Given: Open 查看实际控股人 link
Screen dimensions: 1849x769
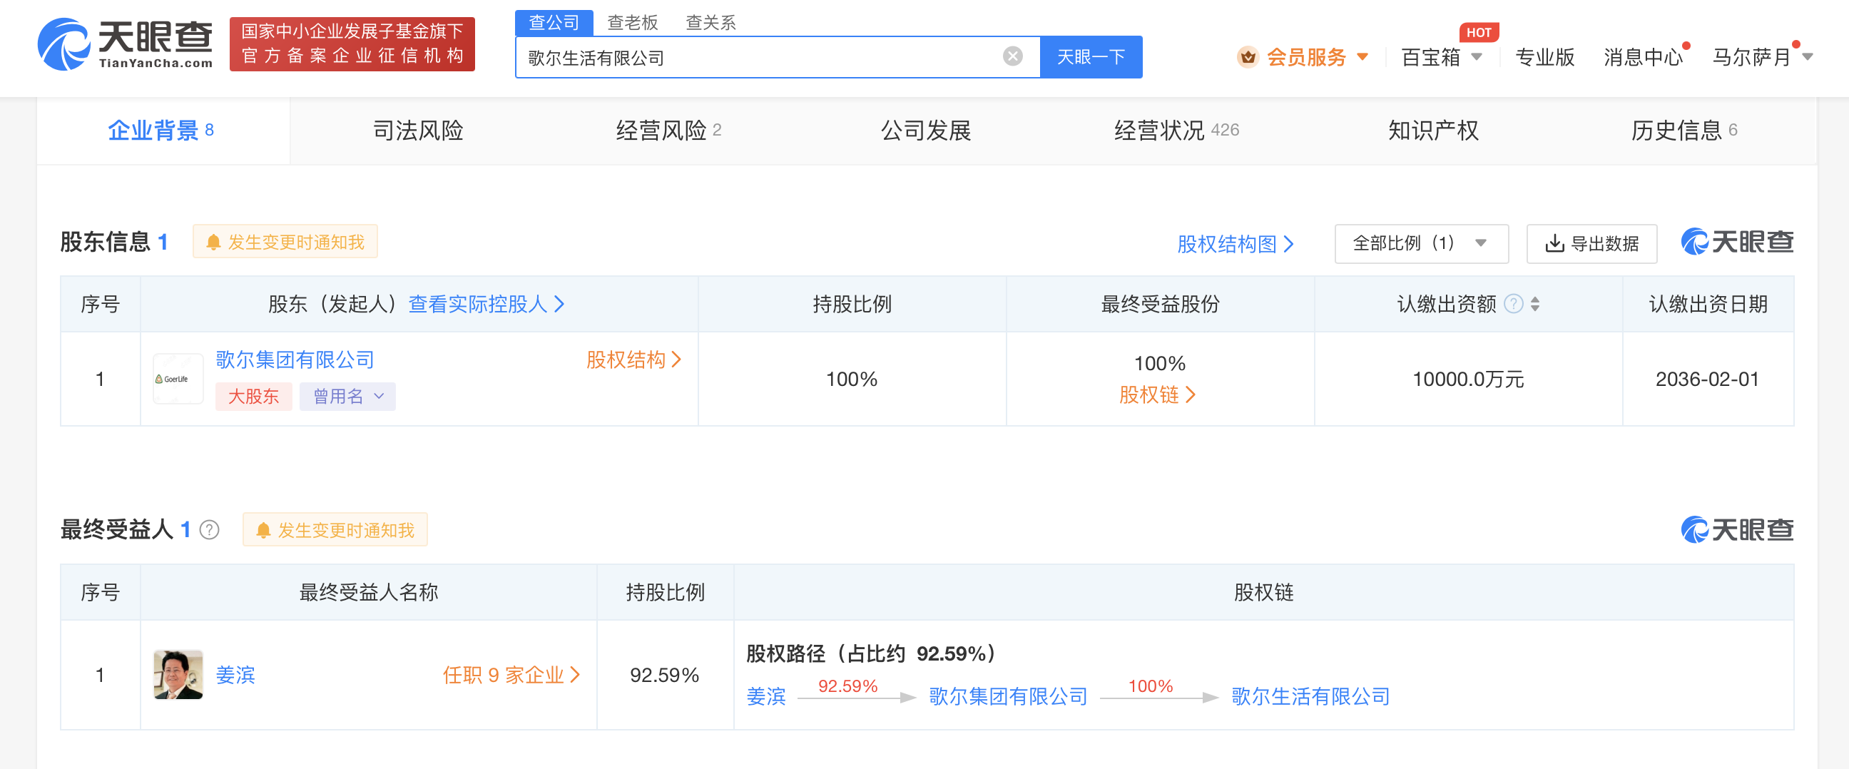Looking at the screenshot, I should [x=487, y=304].
